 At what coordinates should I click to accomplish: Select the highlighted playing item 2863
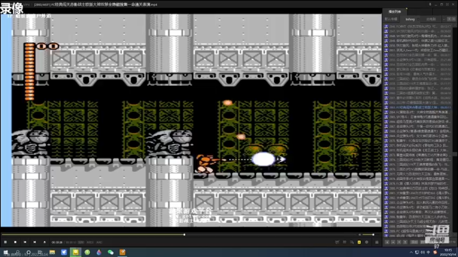[418, 107]
